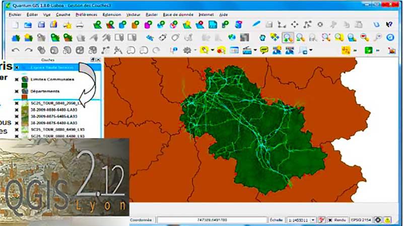Open the Échelle scale dropdown
Image resolution: width=403 pixels, height=226 pixels.
[x=313, y=220]
